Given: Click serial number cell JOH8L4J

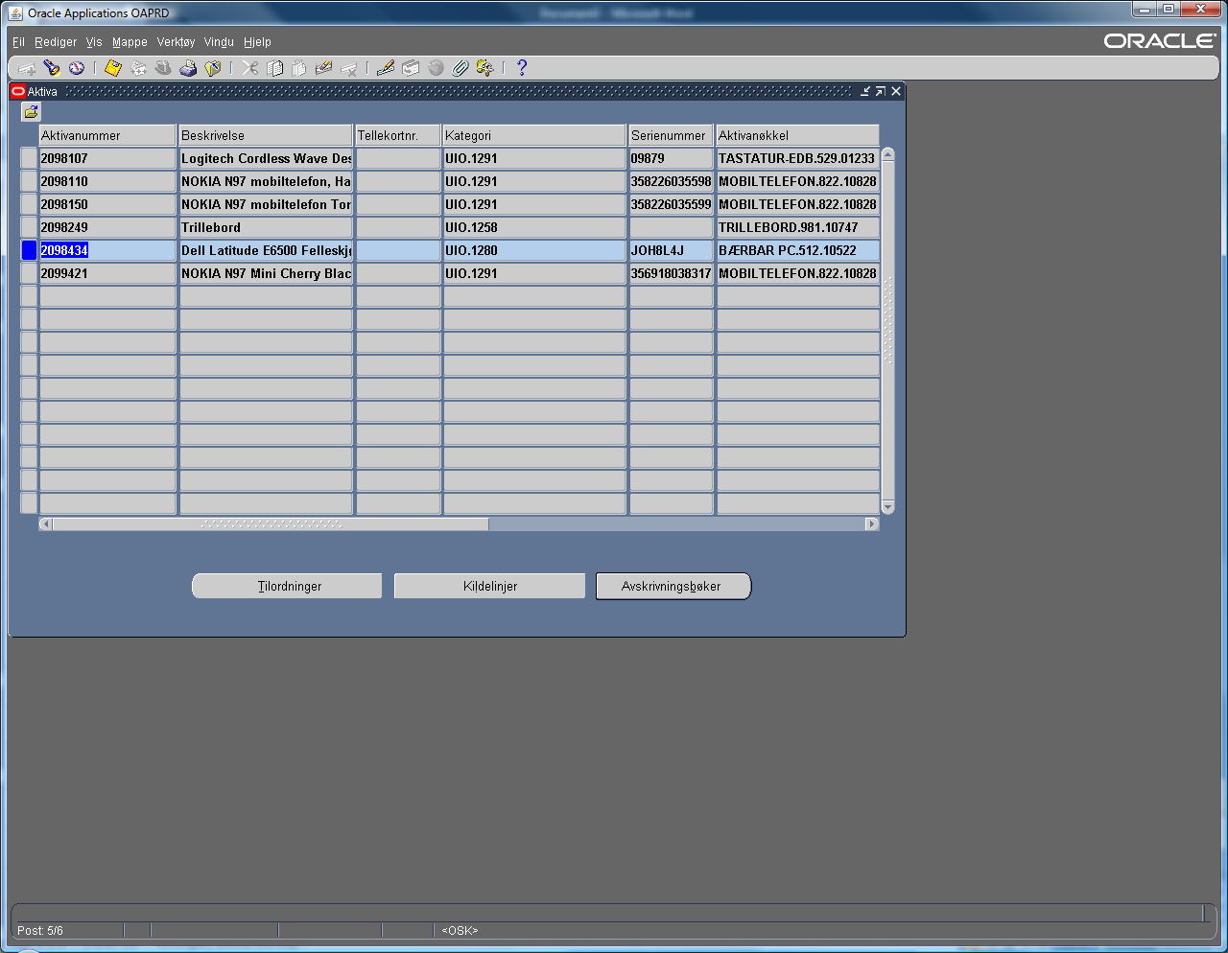Looking at the screenshot, I should coord(672,250).
